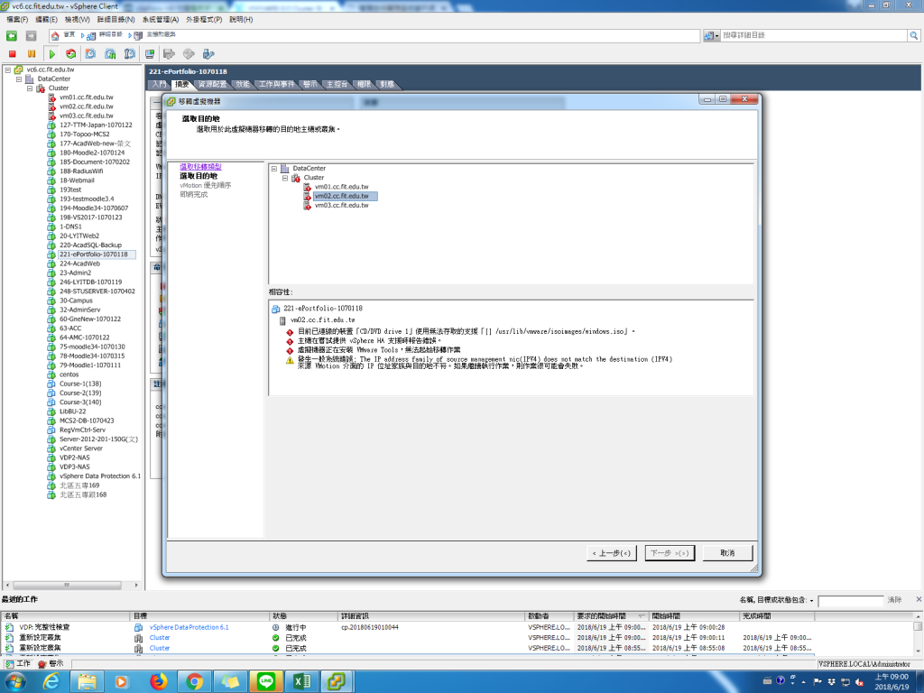924x693 pixels.
Task: Open the vSphere Client taskbar icon
Action: pyautogui.click(x=337, y=682)
